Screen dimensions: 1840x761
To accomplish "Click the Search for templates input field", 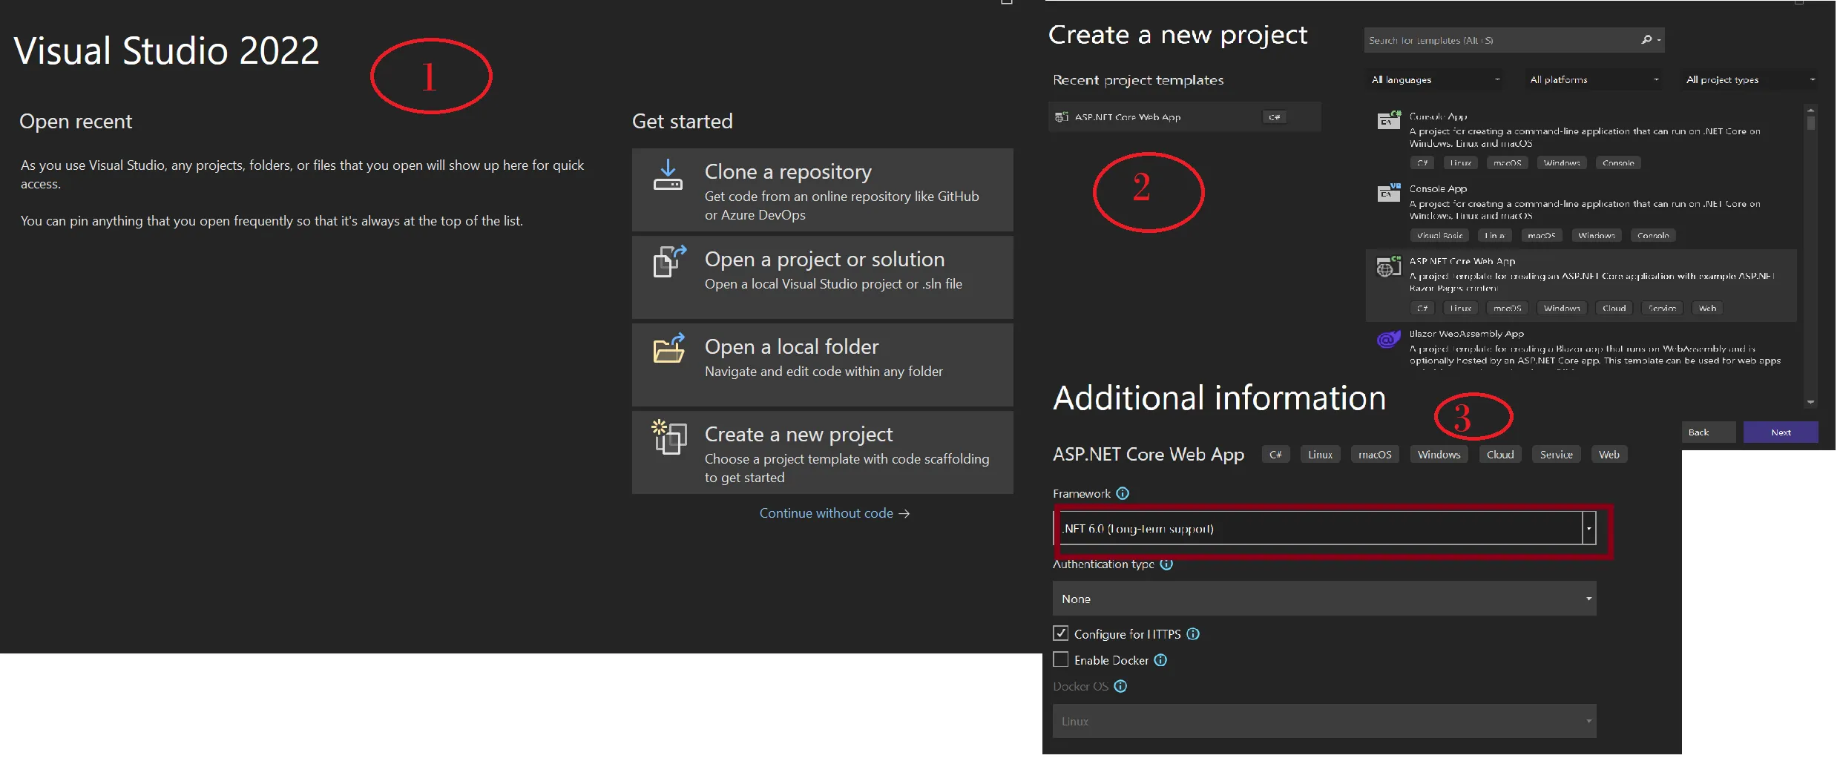I will tap(1499, 40).
